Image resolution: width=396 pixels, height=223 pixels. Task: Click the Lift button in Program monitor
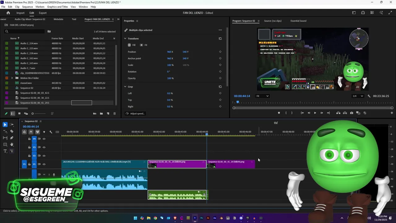[338, 113]
